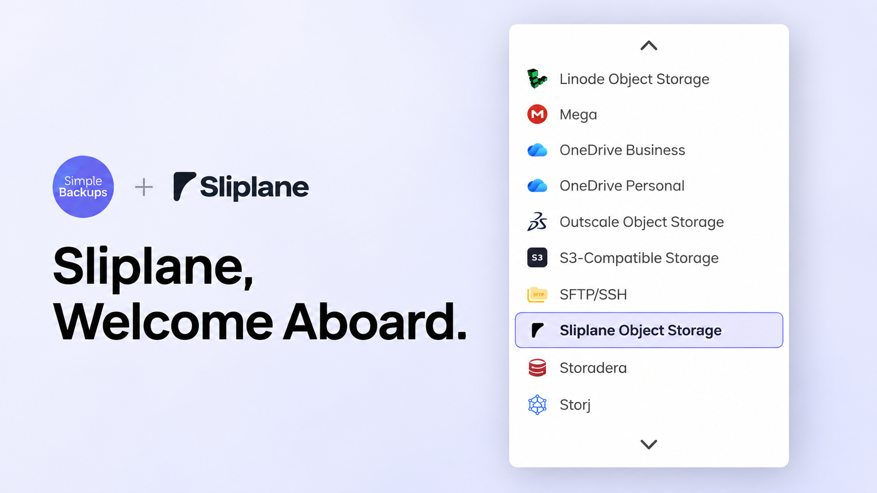Click the Linode Object Storage green cube icon
The height and width of the screenshot is (493, 877).
coord(537,79)
